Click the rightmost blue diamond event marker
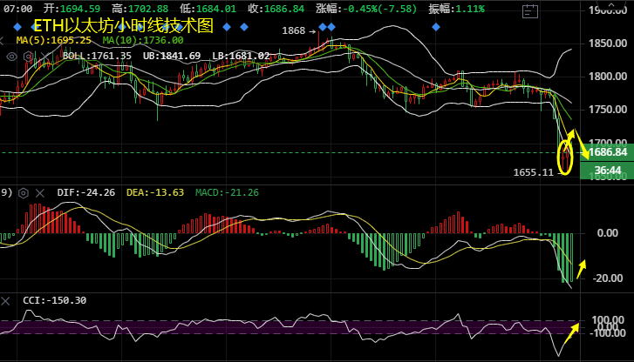Image resolution: width=634 pixels, height=362 pixels. click(436, 27)
